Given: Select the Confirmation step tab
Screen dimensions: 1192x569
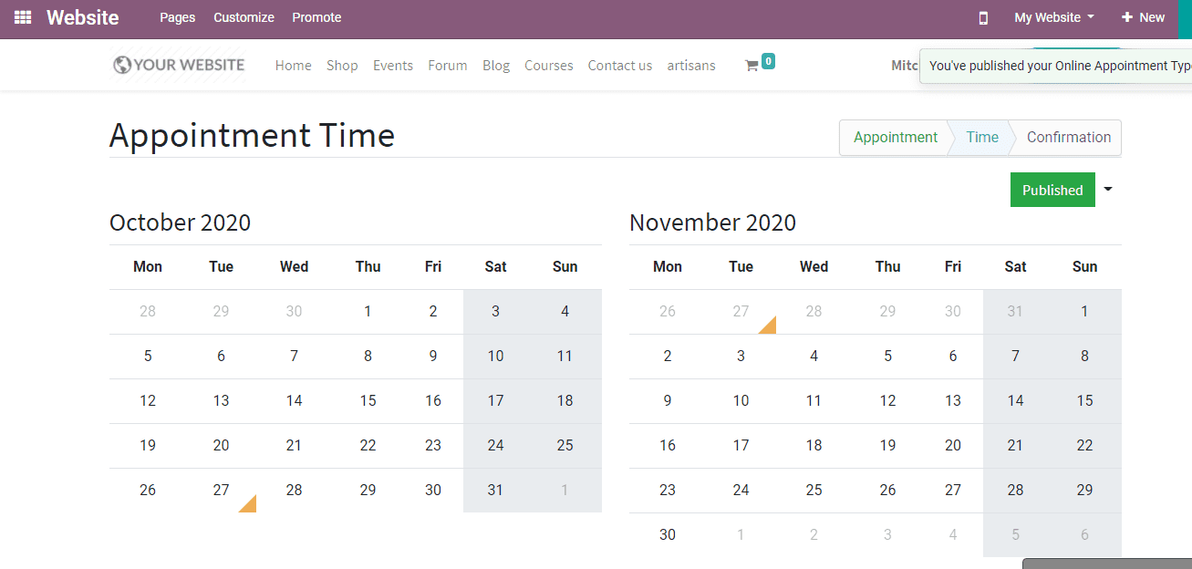Looking at the screenshot, I should pos(1069,138).
